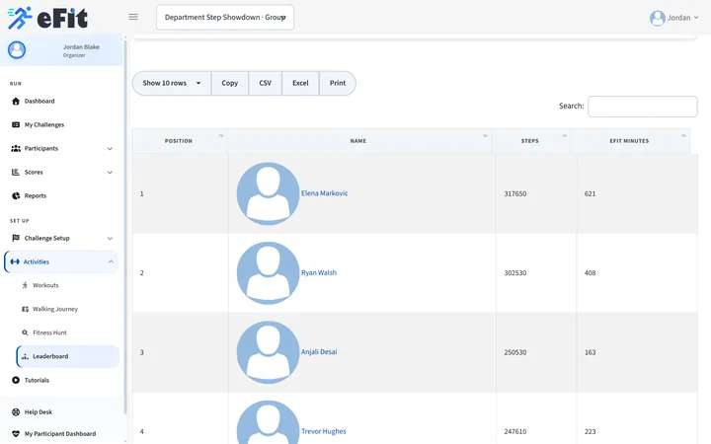Click Ryan Walsh's avatar image
This screenshot has width=711, height=444.
coord(268,272)
